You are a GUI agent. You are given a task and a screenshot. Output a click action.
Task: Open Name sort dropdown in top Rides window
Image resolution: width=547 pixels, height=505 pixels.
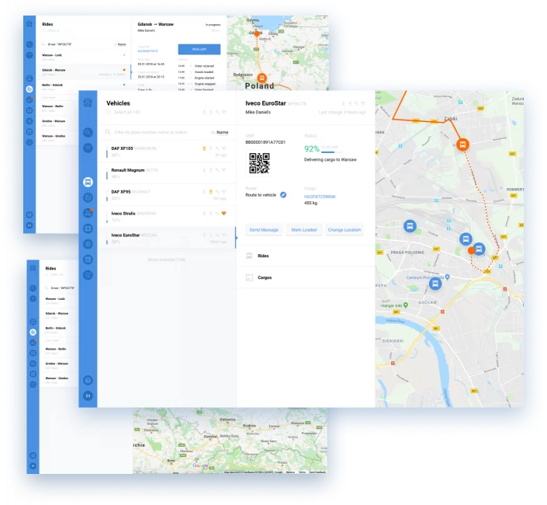coord(121,44)
